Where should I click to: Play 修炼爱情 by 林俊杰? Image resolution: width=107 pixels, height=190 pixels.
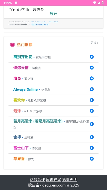pos(92,68)
